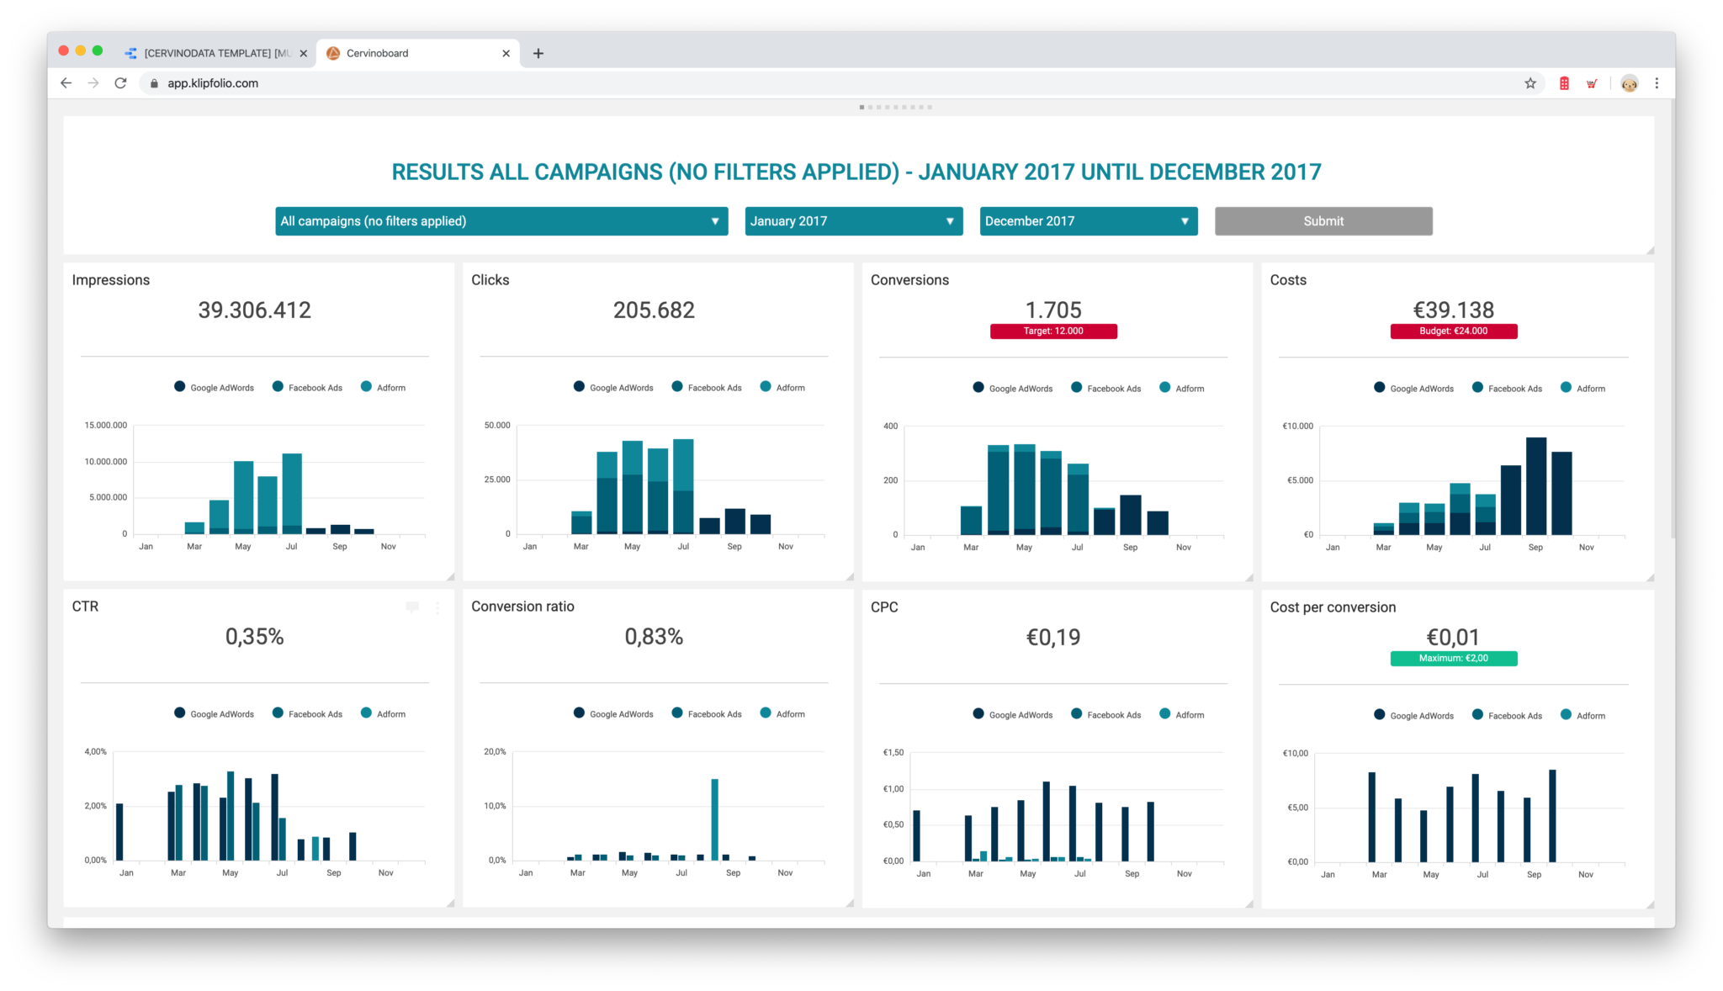
Task: Open the Chrome three-dot menu
Action: pos(1657,82)
